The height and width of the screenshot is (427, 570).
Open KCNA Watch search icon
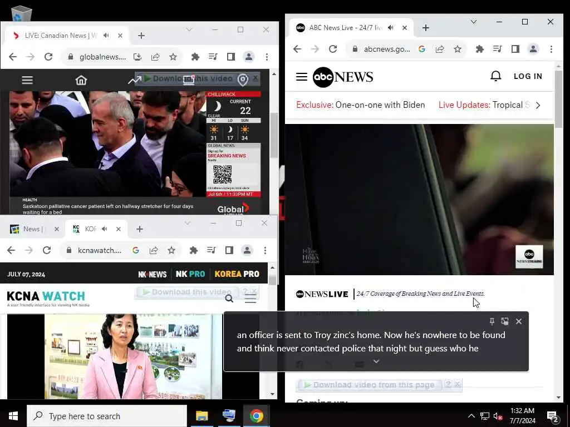pos(229,299)
